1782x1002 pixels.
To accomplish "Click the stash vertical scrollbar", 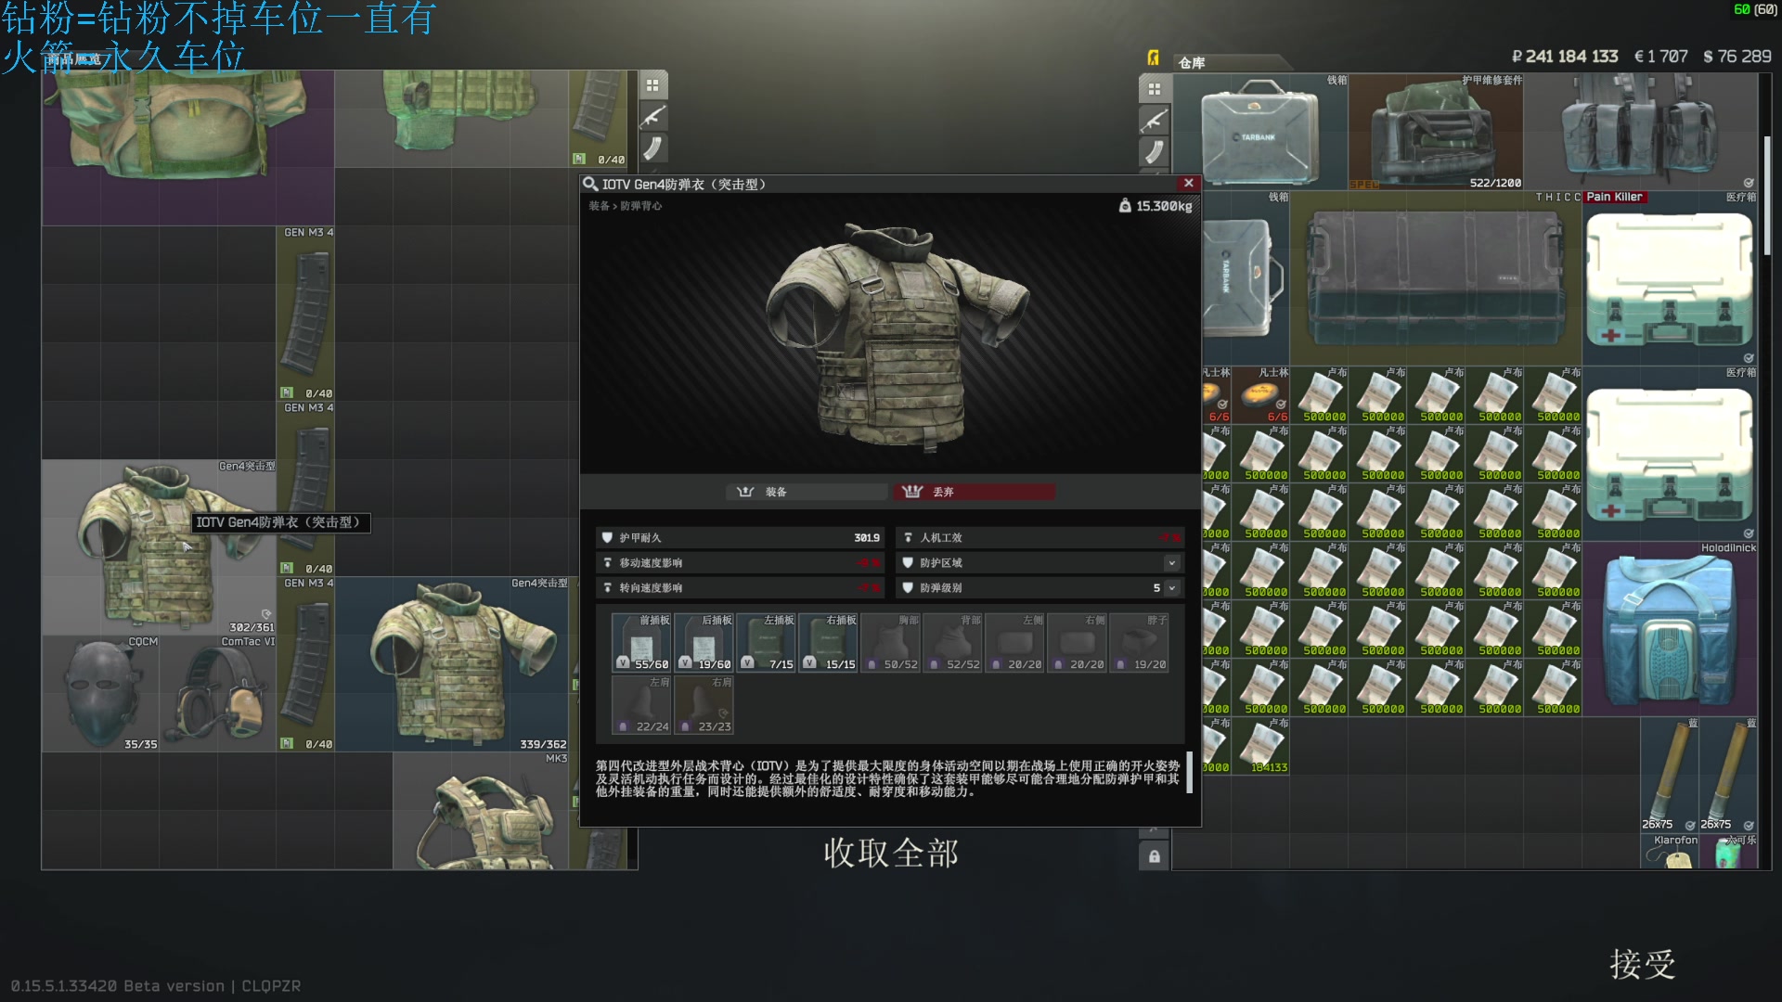I will coord(1767,195).
